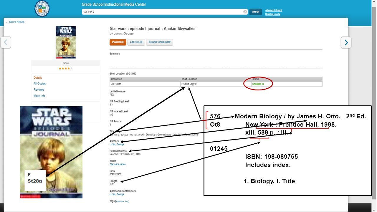
Task: Click the 'New York : Scholastic Inc., 1999.' text
Action: pos(125,154)
